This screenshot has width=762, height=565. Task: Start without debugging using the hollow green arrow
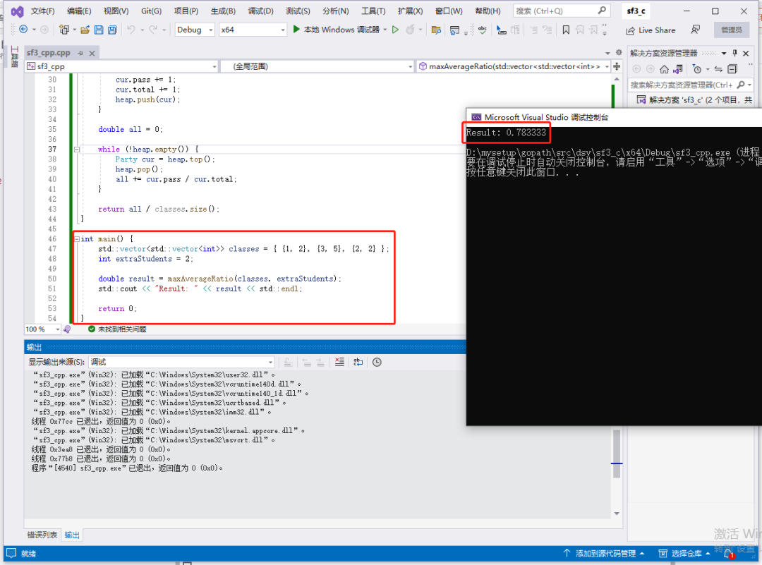396,30
